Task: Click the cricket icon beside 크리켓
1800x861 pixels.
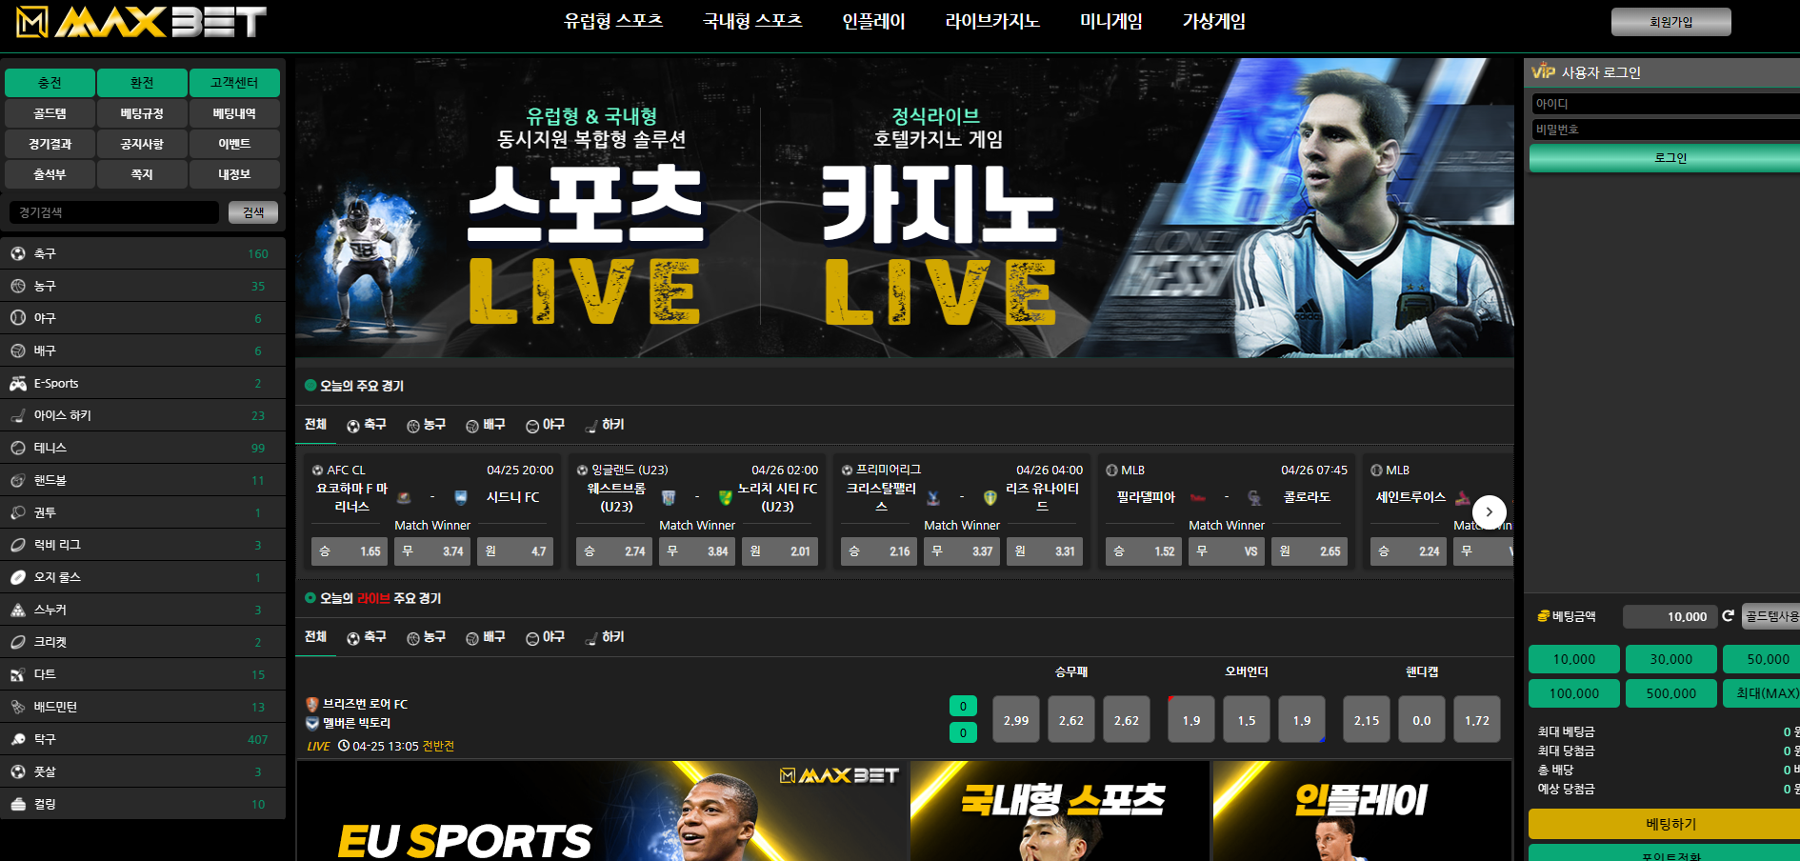Action: click(x=18, y=642)
